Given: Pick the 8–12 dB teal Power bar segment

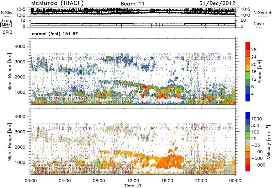Looking at the screenshot, I should point(248,82).
